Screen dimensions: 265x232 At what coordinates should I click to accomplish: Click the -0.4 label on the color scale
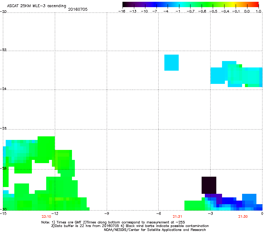(225, 11)
